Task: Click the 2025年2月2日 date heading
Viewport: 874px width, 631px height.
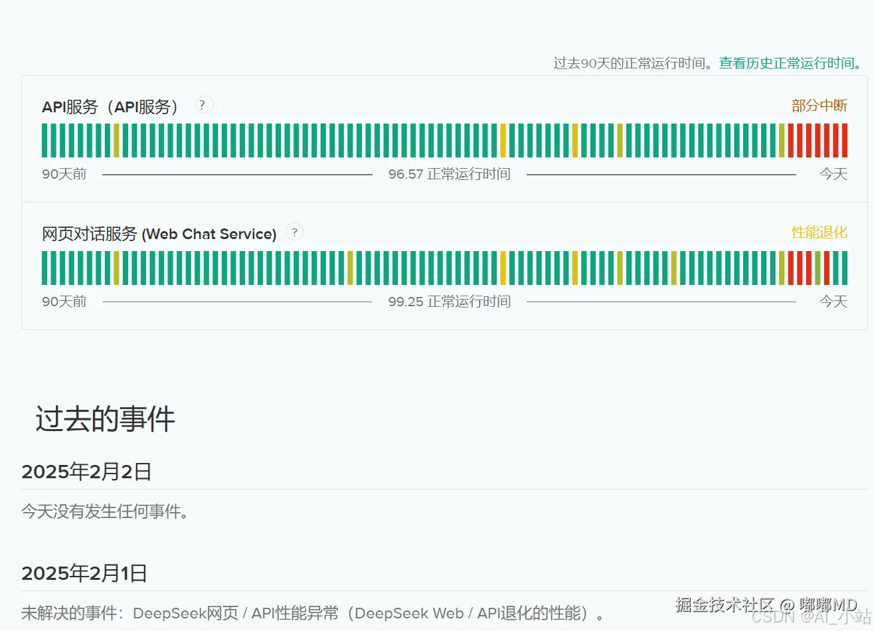Action: pos(86,472)
